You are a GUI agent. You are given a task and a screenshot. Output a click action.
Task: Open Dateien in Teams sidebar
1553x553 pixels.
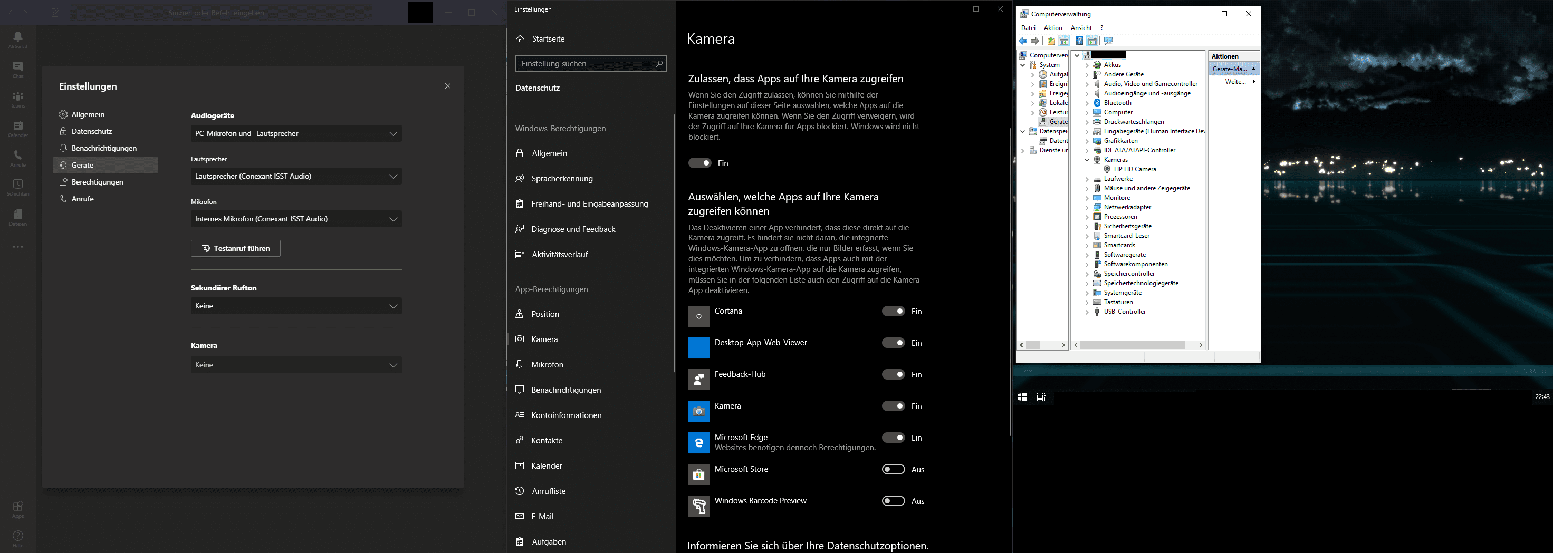point(18,218)
